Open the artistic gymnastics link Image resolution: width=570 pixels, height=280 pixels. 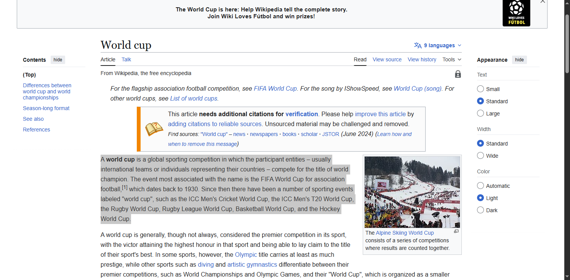click(252, 264)
